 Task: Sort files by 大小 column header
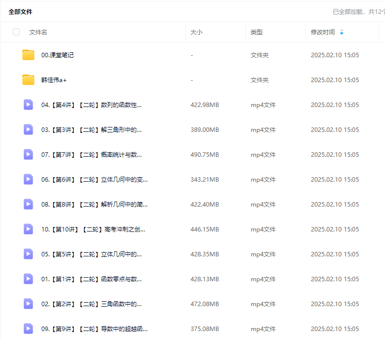(196, 32)
